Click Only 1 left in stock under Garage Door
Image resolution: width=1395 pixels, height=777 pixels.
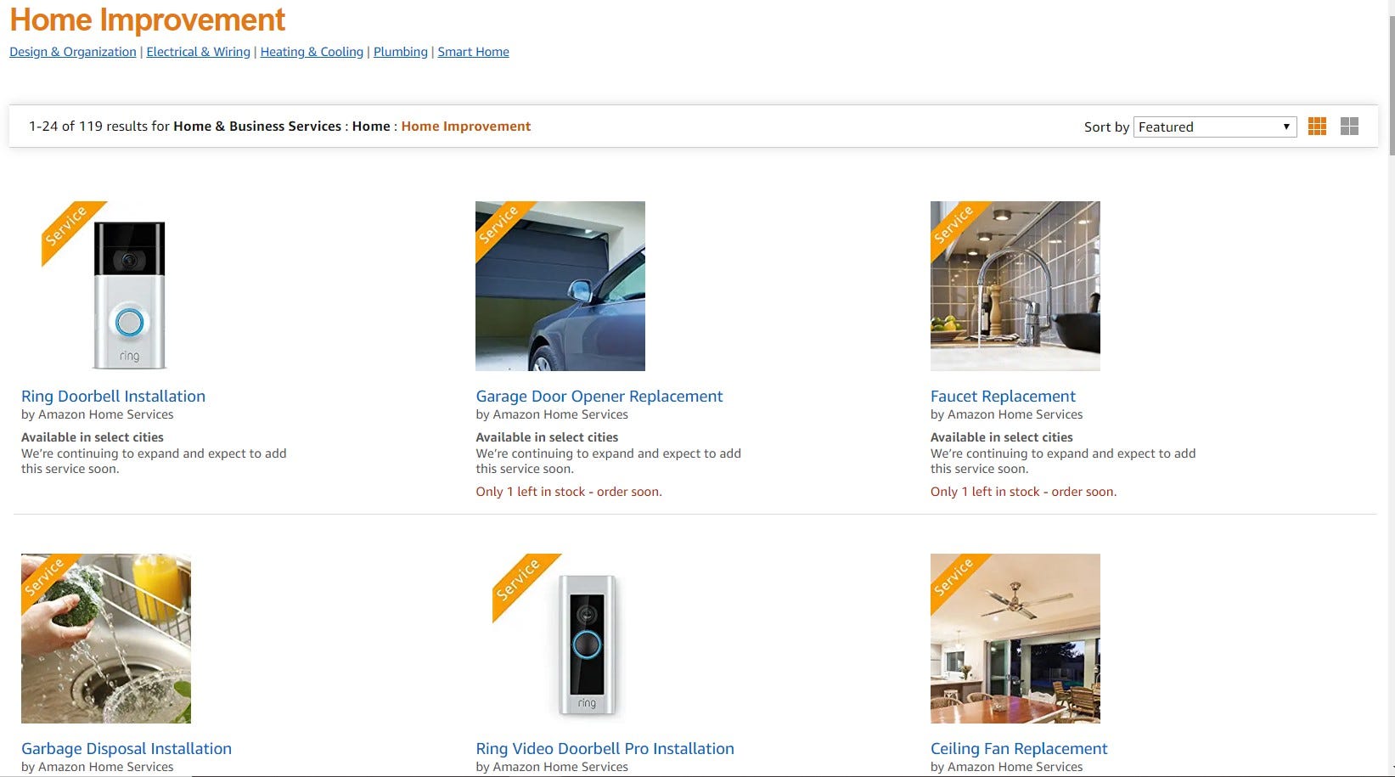(569, 492)
